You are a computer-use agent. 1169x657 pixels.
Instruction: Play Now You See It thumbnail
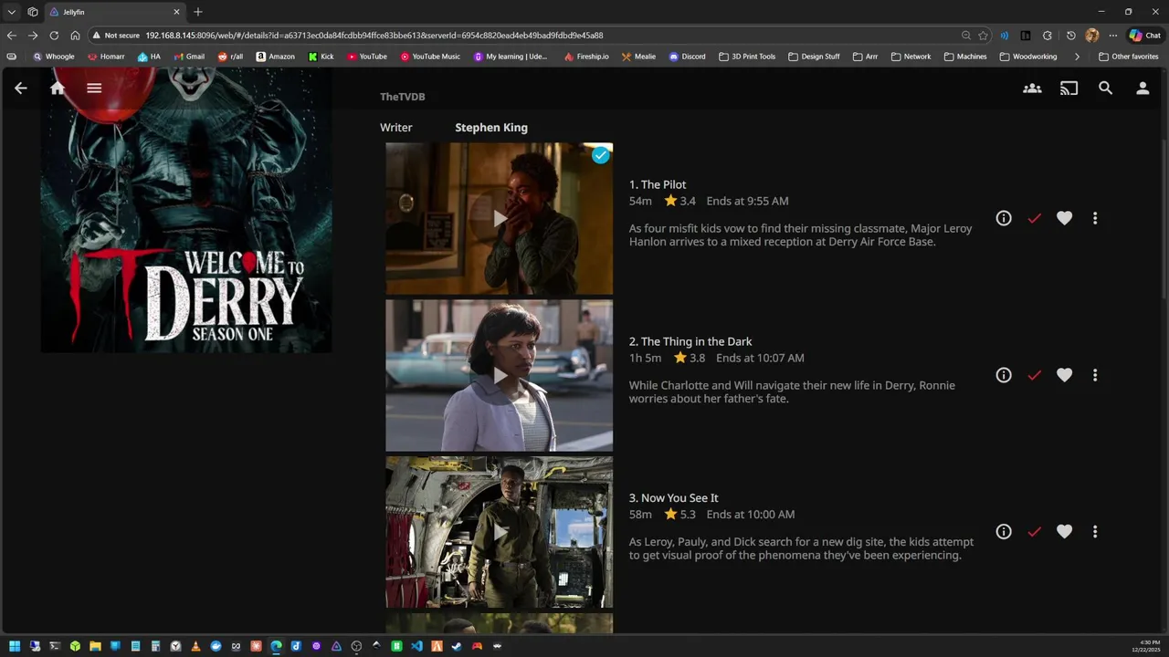pyautogui.click(x=499, y=532)
